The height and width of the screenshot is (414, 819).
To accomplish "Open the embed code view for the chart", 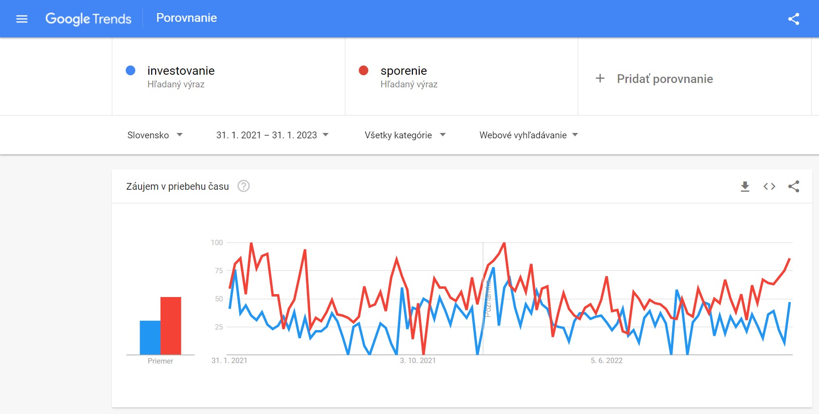I will click(x=769, y=186).
